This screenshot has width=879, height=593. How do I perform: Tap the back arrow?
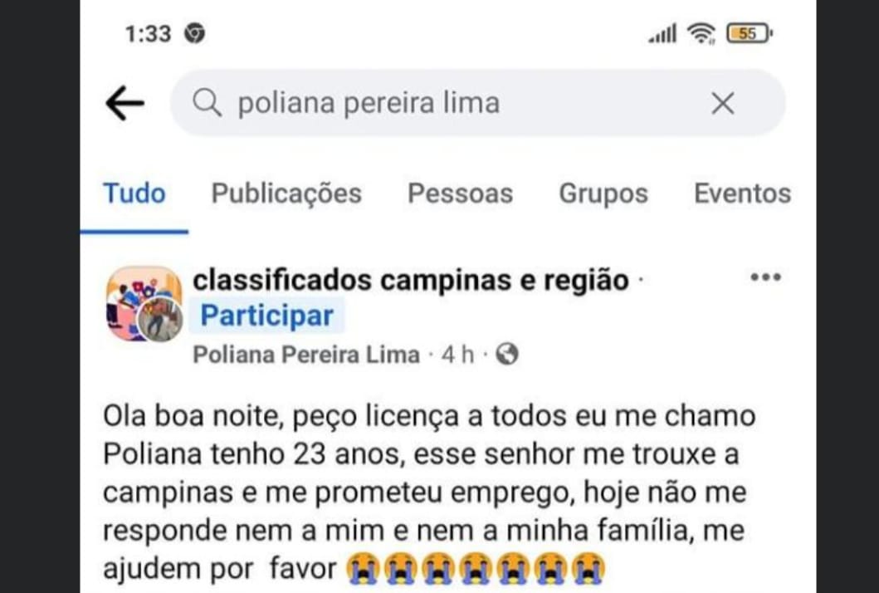coord(125,104)
